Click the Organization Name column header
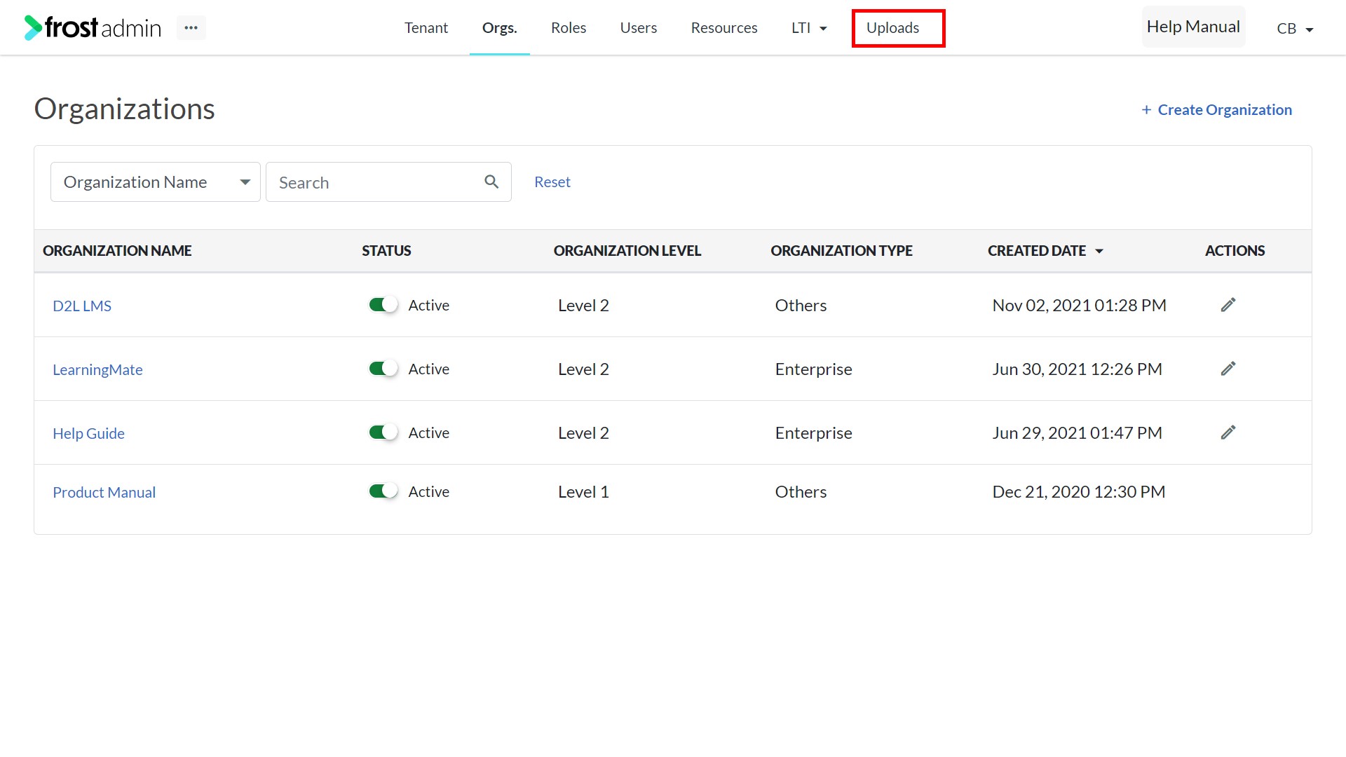 point(117,251)
